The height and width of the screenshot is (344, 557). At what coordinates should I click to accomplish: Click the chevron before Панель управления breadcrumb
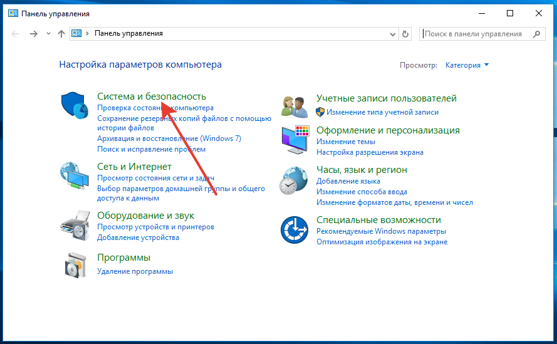coord(87,33)
